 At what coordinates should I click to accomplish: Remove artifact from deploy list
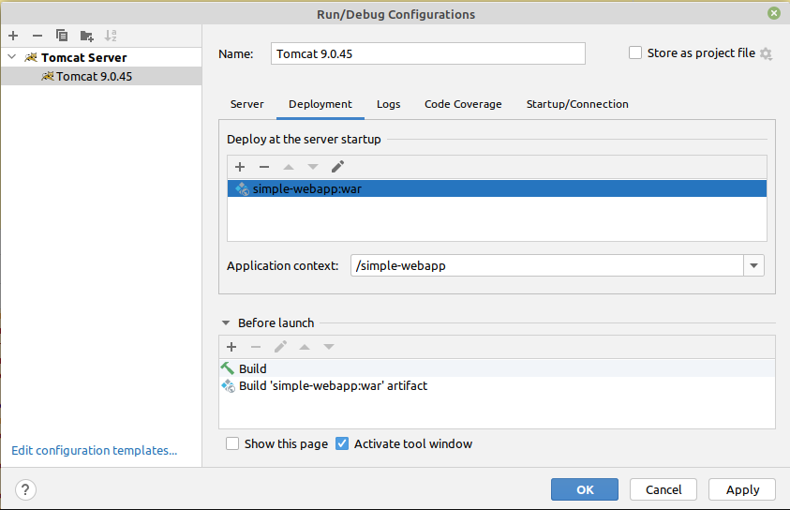(264, 167)
